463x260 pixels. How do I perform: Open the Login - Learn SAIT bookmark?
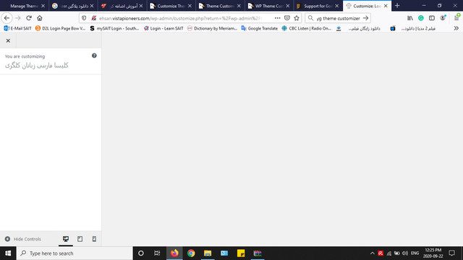click(x=163, y=28)
